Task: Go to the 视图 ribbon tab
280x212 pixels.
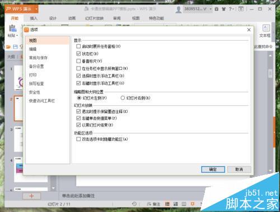Action: [x=136, y=18]
